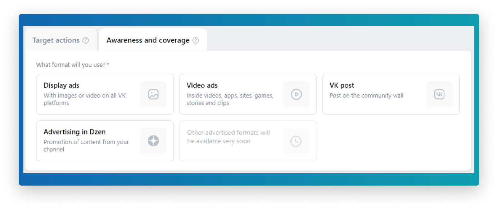Select the Awareness and coverage tab
498x209 pixels.
148,40
